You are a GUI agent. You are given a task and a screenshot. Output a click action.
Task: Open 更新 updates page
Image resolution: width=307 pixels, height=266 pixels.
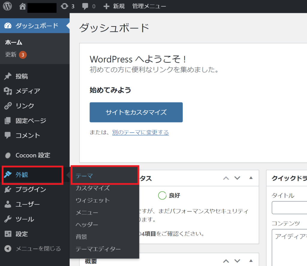(x=11, y=55)
